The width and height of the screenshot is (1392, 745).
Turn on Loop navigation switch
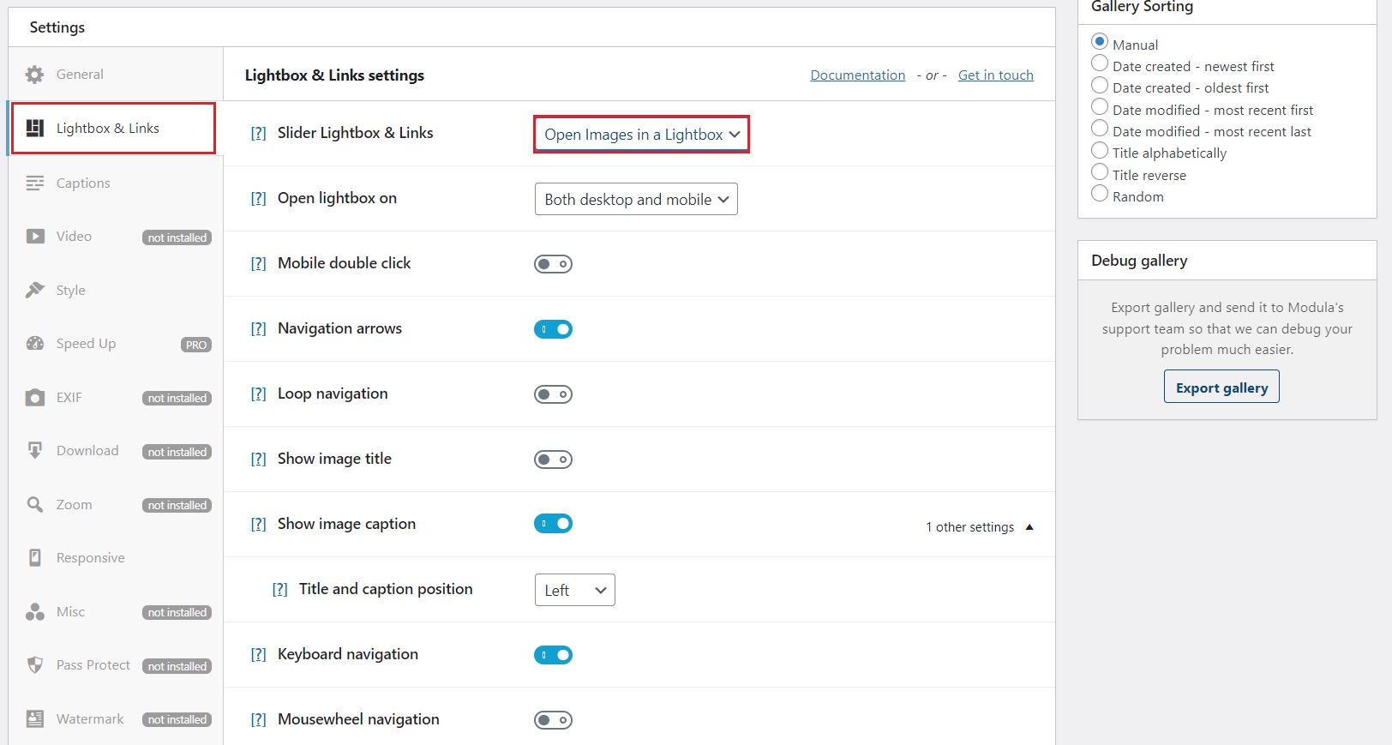point(553,394)
